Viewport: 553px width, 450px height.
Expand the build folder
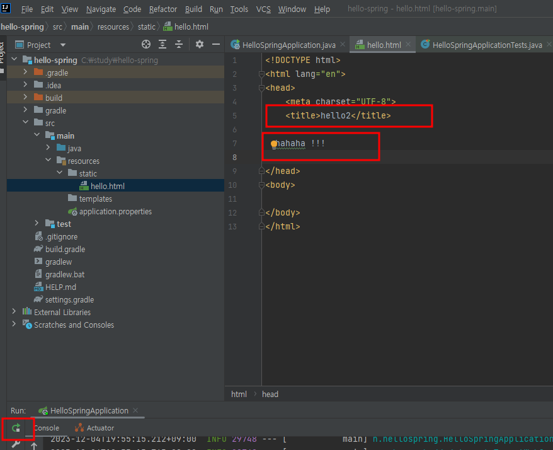pyautogui.click(x=25, y=98)
